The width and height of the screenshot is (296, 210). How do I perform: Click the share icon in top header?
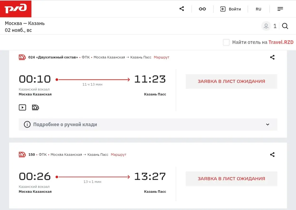click(x=182, y=9)
